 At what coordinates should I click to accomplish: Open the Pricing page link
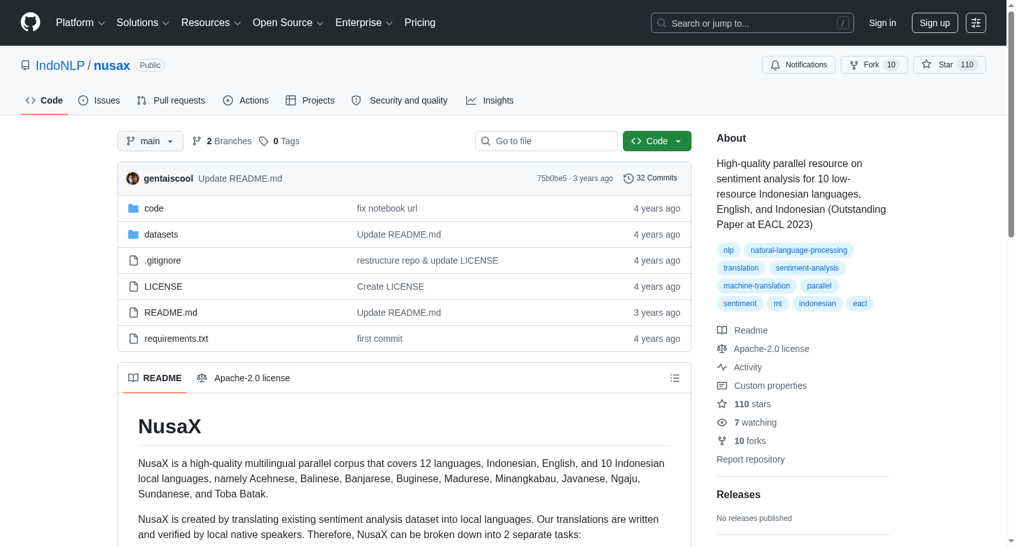[420, 23]
